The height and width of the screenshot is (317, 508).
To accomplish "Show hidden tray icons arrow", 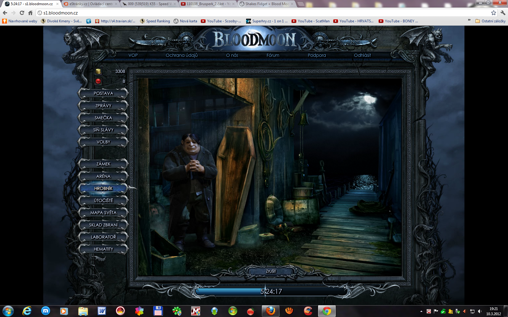I will [x=421, y=311].
